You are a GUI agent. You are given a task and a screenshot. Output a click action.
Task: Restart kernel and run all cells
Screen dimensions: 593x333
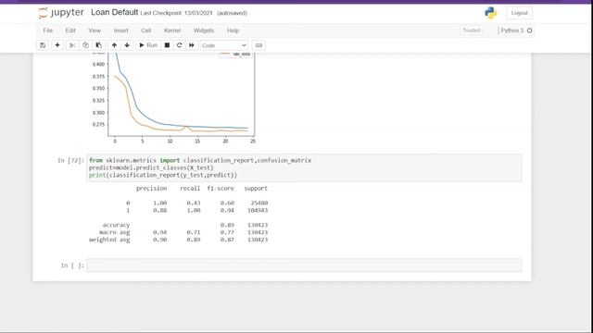click(x=192, y=45)
